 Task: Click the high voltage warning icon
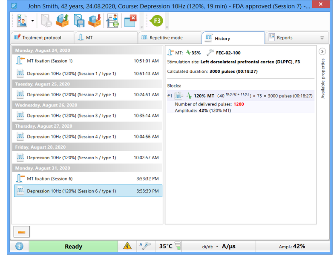point(127,246)
